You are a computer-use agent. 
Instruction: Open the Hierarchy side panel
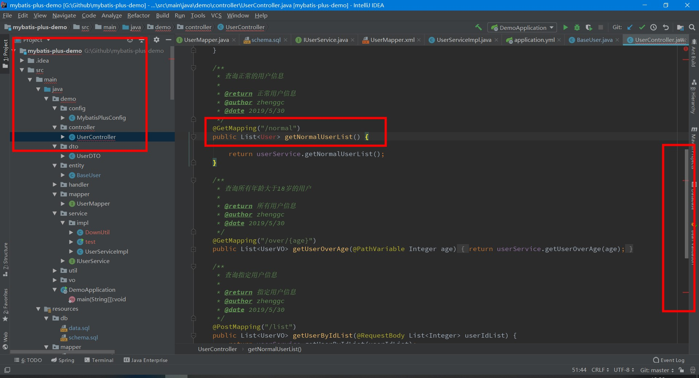tap(694, 97)
